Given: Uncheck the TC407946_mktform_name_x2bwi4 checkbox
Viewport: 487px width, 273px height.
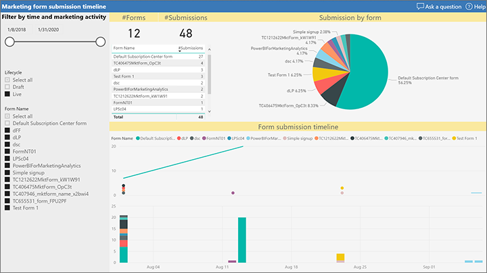Looking at the screenshot, I should (x=7, y=193).
